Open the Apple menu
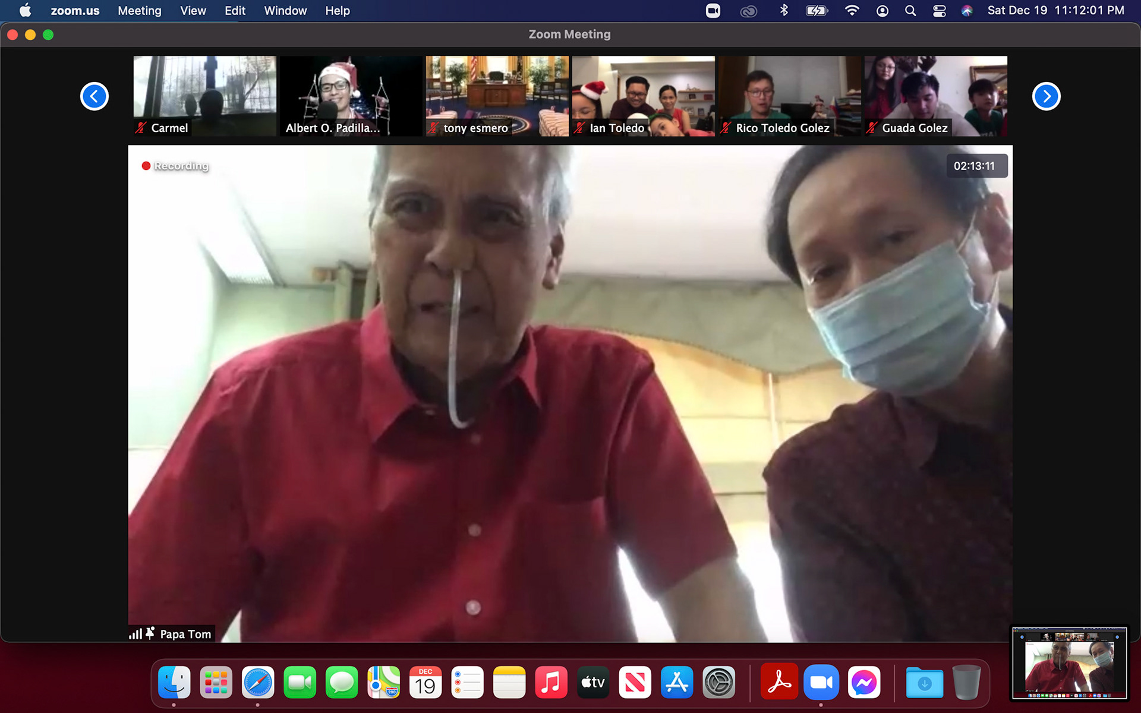This screenshot has height=713, width=1141. tap(25, 11)
